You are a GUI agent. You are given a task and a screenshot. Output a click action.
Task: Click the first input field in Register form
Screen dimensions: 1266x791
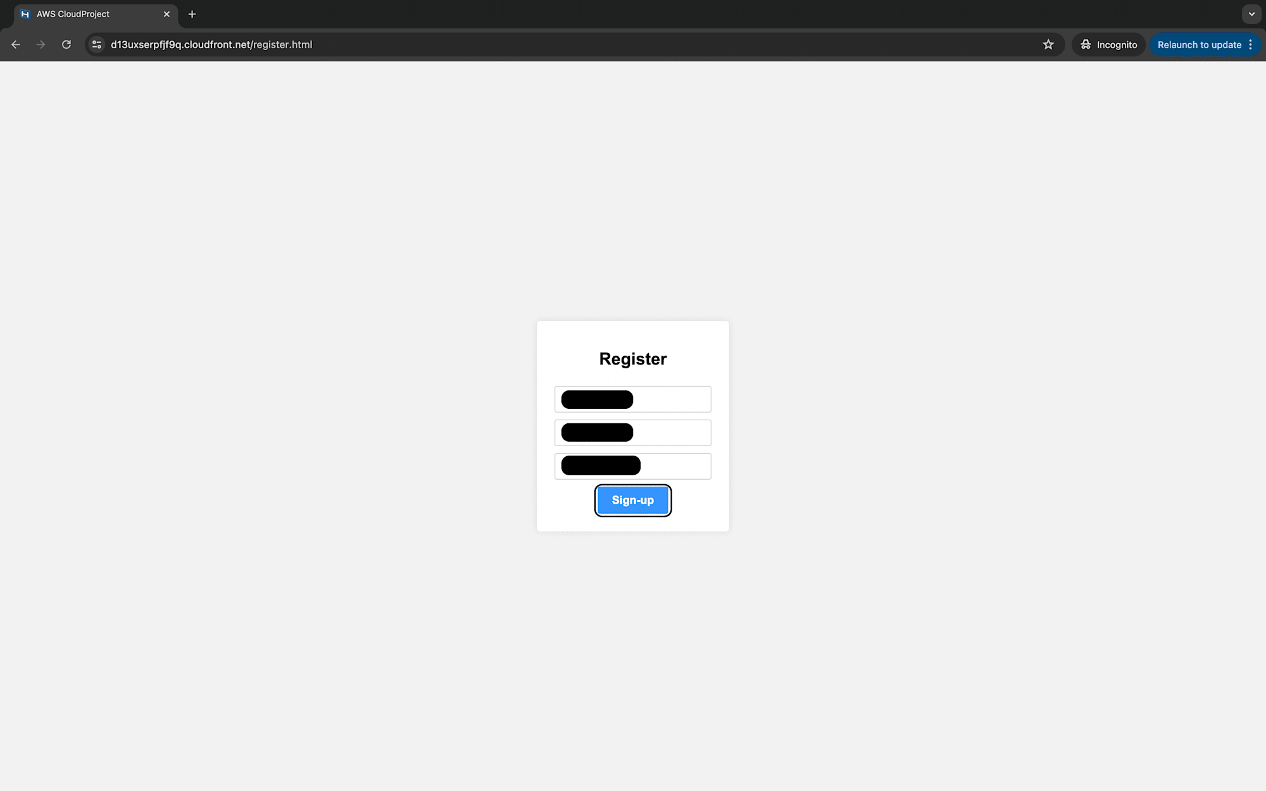(632, 398)
